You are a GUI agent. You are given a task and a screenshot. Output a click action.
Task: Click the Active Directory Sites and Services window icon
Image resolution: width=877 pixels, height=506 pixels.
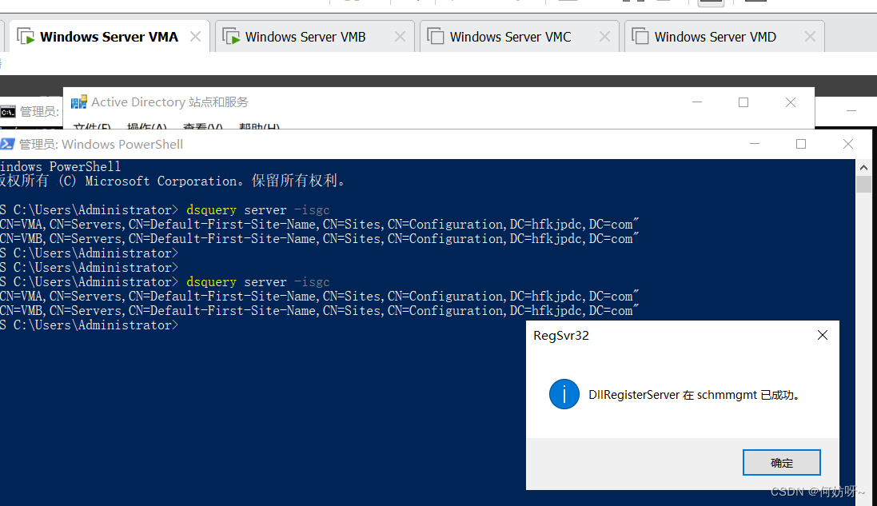point(79,102)
